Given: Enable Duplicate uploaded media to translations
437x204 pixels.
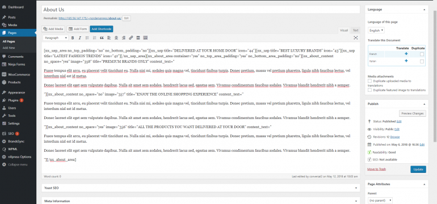Looking at the screenshot, I should pos(369,81).
